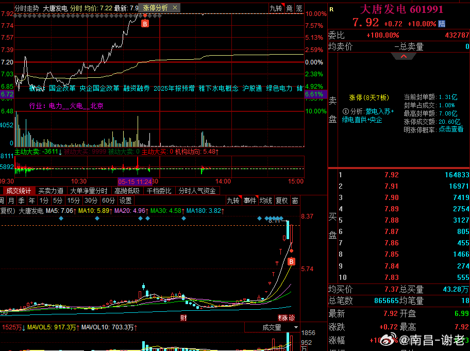
Task: Click the red B marker on the K-line chart
Action: coord(291,261)
